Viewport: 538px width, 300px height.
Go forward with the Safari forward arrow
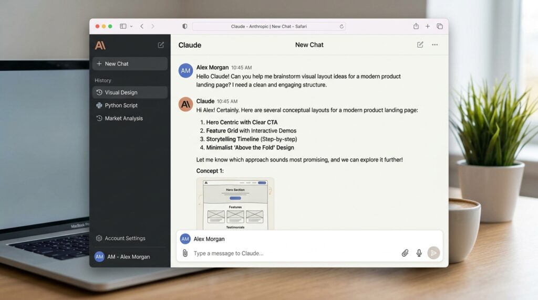point(153,26)
